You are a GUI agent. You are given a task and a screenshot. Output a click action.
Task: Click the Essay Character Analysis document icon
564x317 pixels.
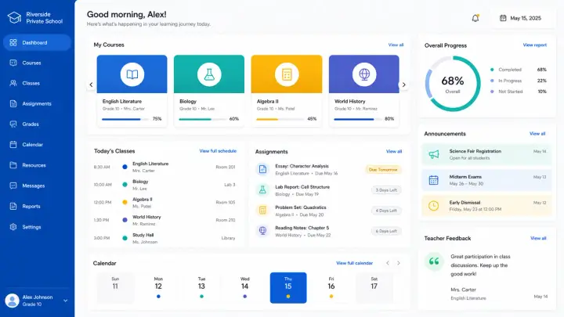point(262,169)
